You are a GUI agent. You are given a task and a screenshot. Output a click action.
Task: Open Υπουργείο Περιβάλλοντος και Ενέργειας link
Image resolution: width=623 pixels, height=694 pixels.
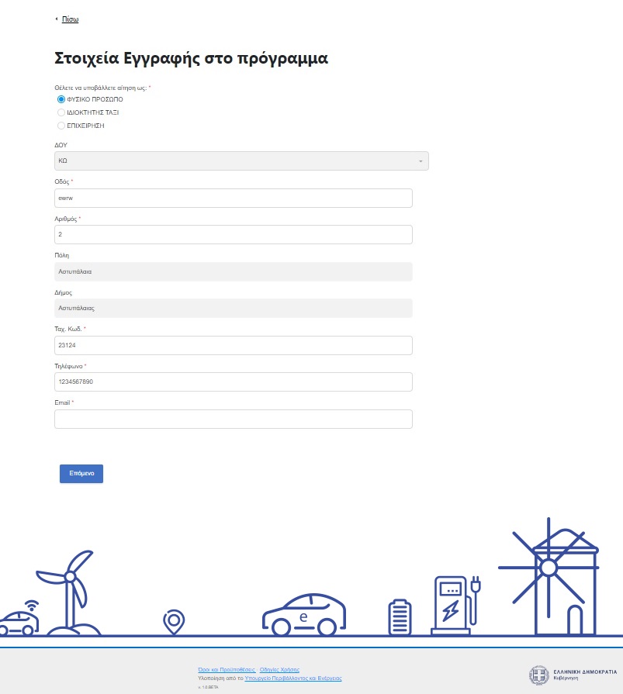(x=292, y=678)
